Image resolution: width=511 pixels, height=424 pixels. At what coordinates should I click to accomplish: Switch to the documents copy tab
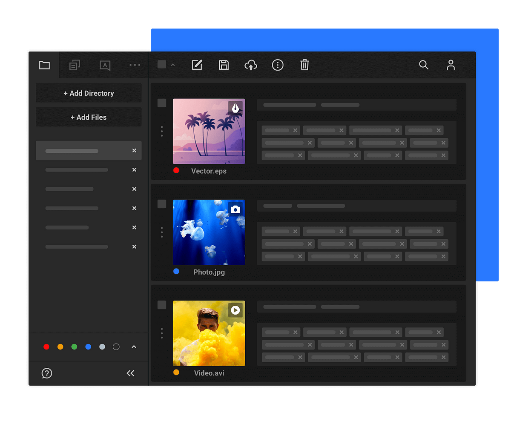[75, 65]
